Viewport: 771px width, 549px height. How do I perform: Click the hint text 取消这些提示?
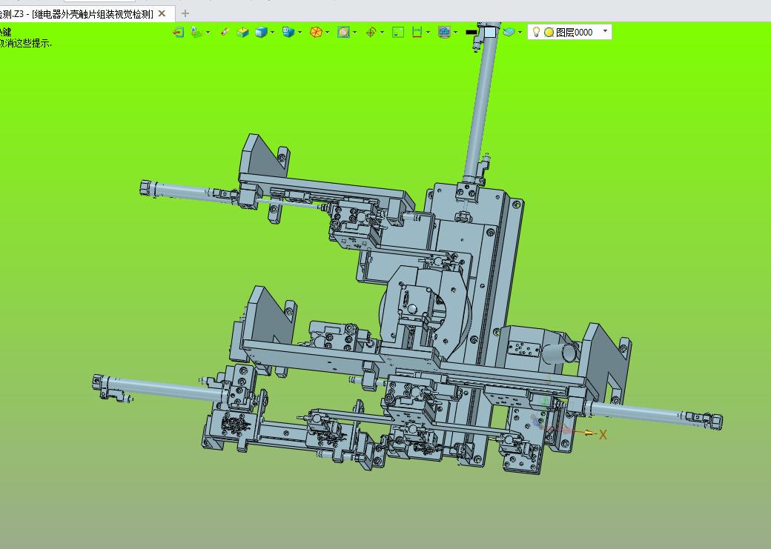tap(24, 43)
